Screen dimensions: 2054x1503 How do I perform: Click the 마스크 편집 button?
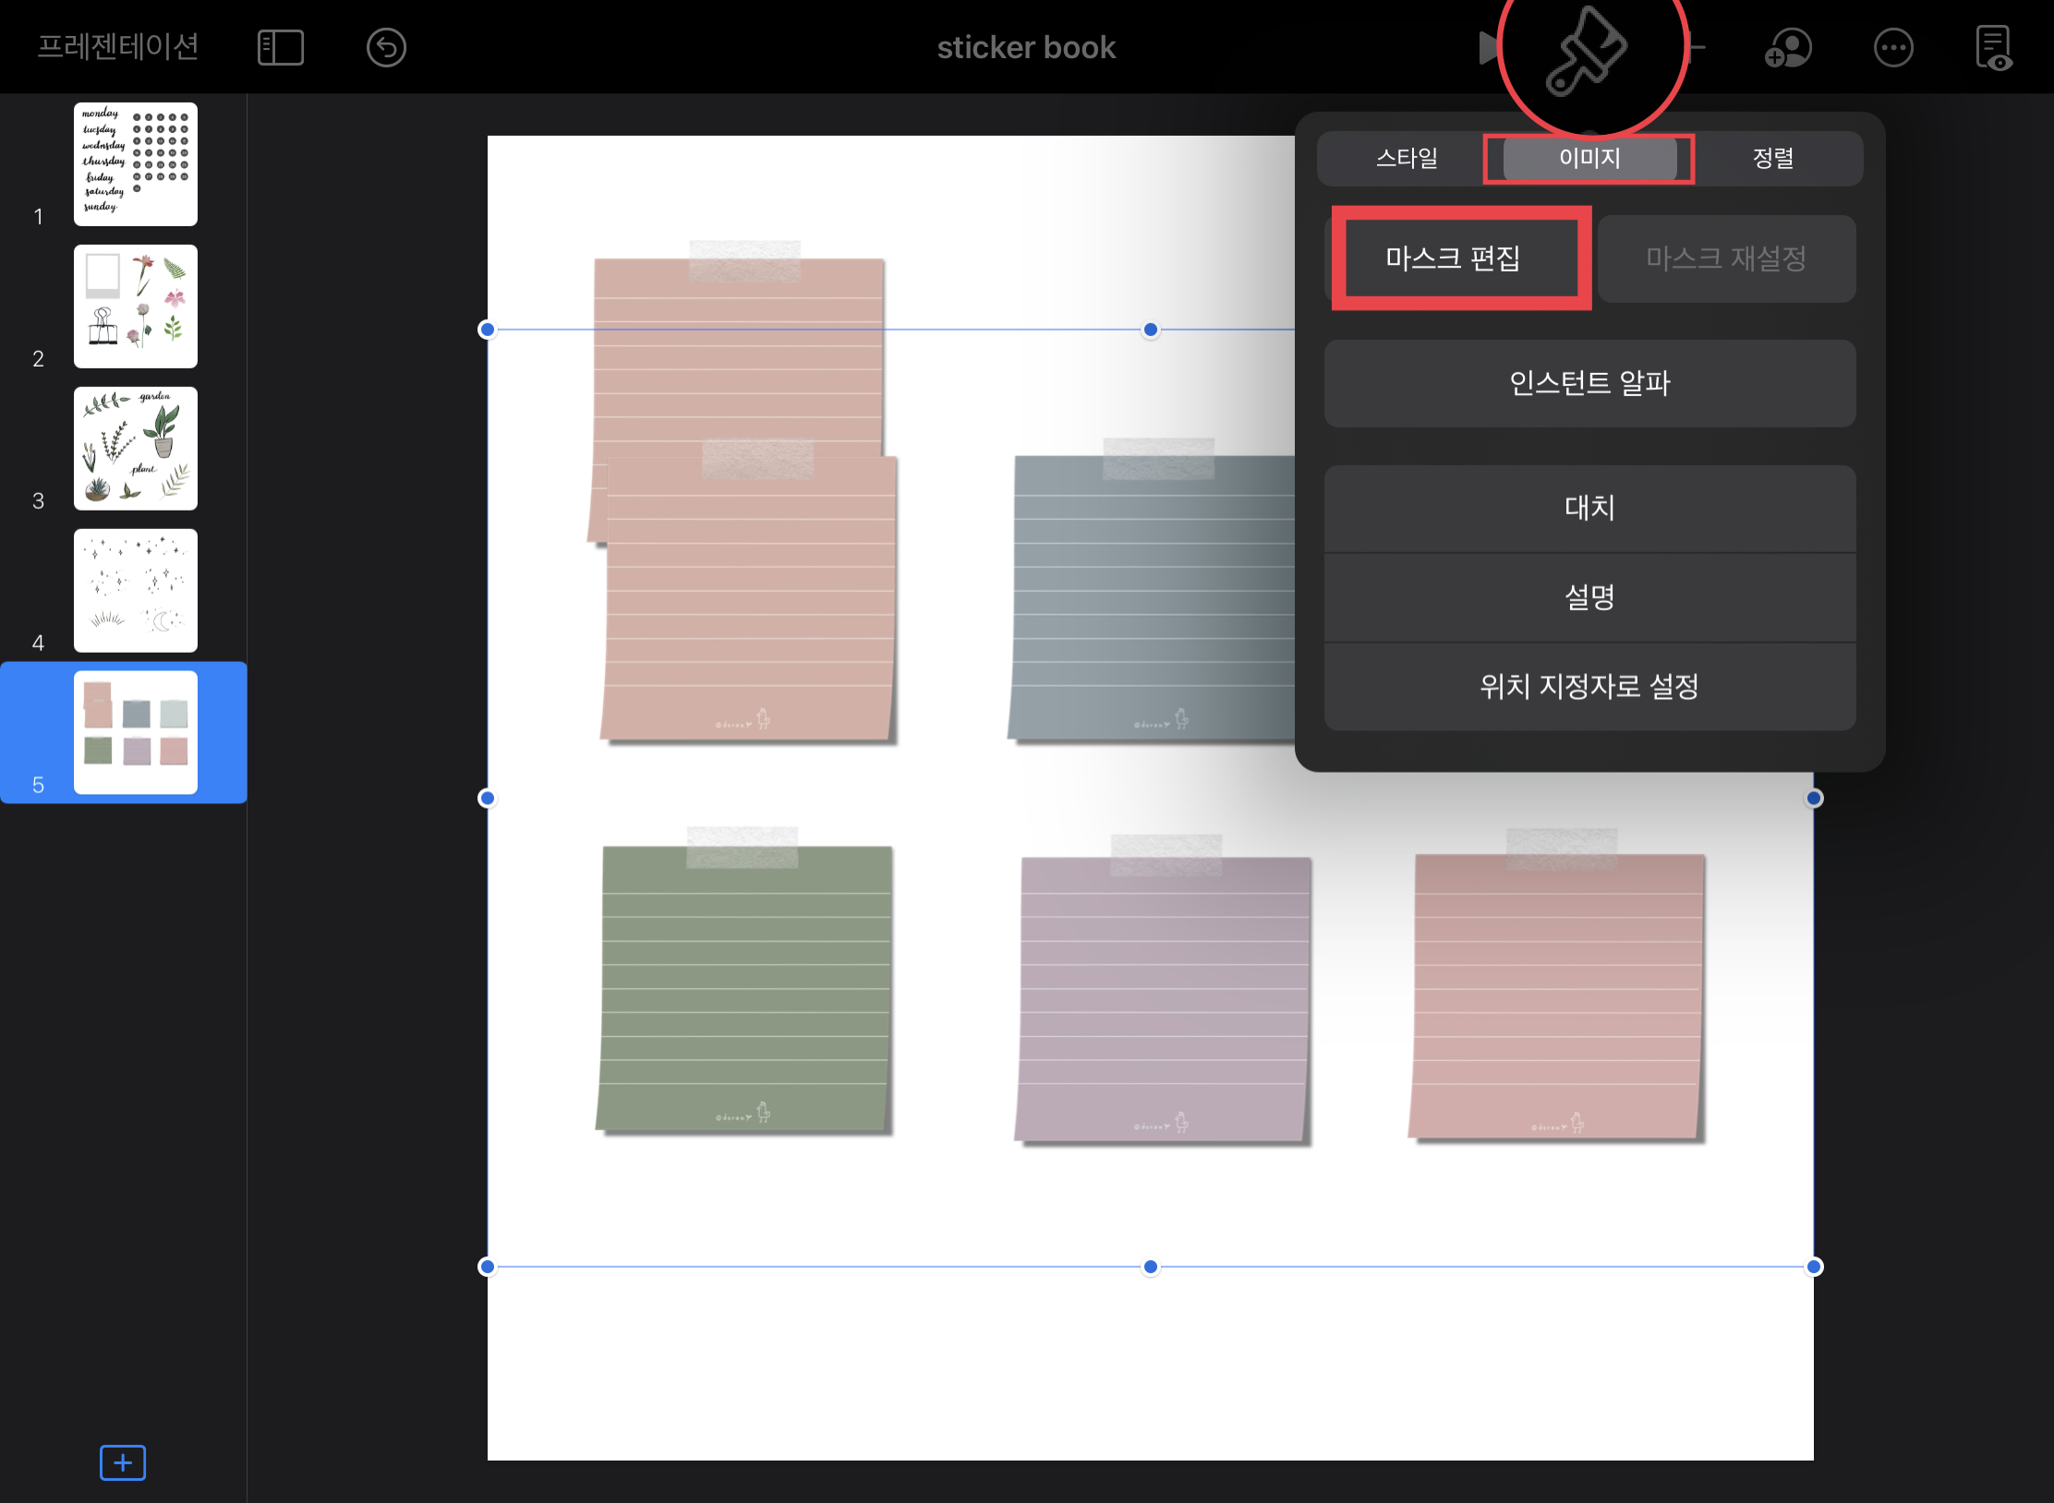tap(1453, 259)
